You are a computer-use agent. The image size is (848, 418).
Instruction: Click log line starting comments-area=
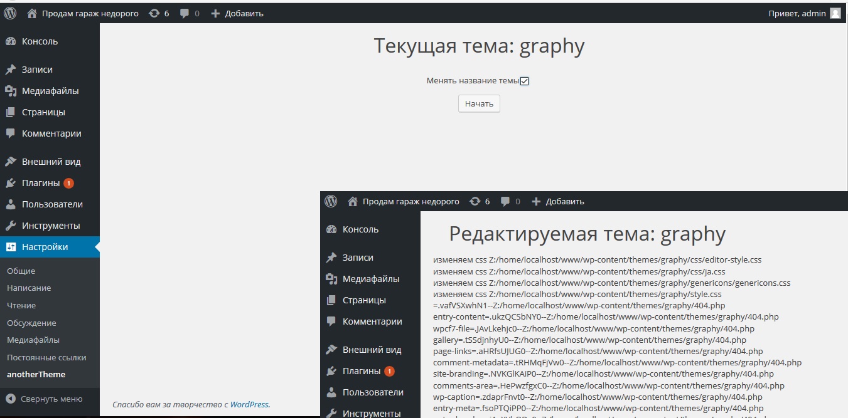[x=609, y=386]
